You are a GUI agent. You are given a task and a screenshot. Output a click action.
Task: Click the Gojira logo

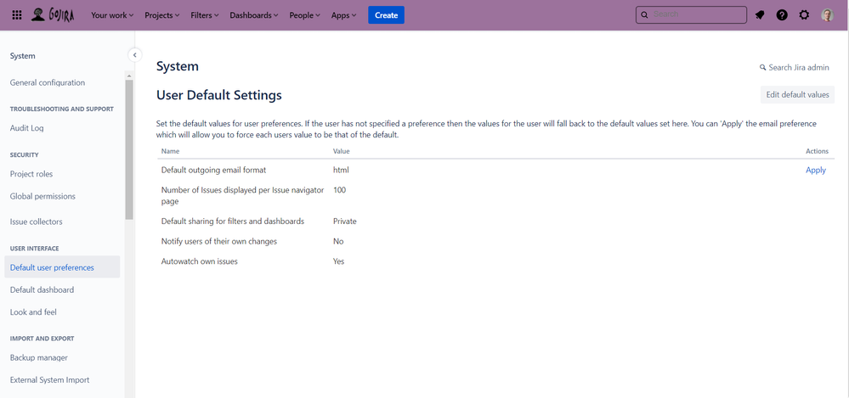(x=53, y=15)
